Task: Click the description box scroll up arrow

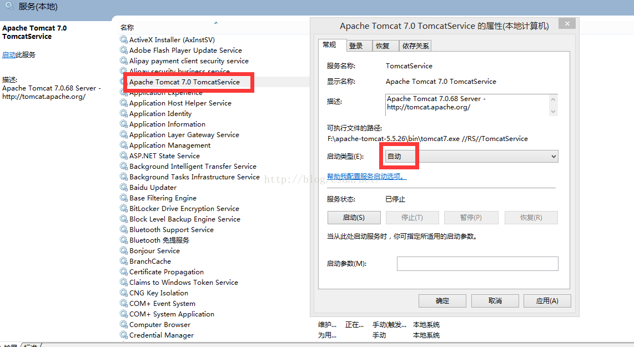Action: tap(553, 99)
